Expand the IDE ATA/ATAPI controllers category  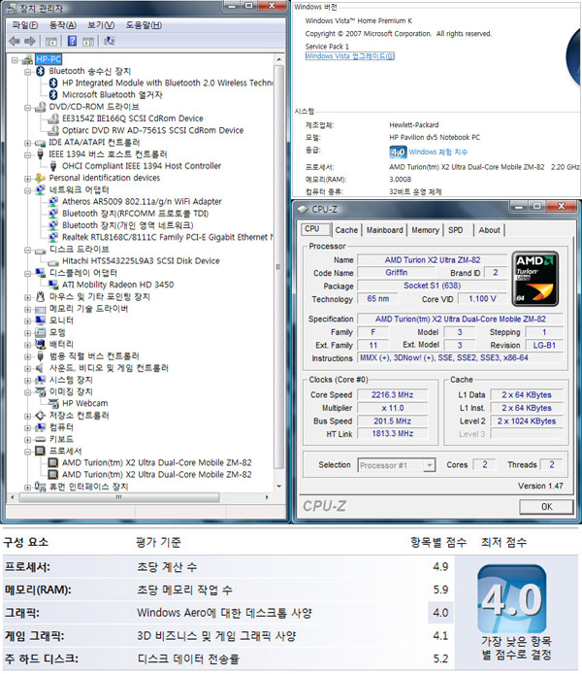tap(28, 143)
